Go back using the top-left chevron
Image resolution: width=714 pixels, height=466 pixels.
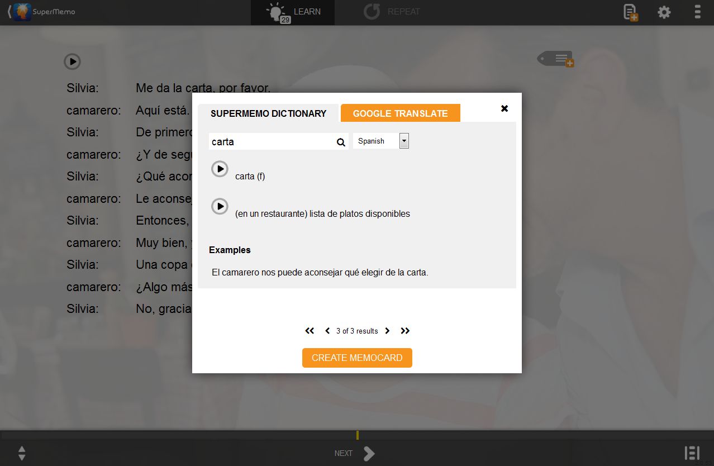click(x=9, y=12)
